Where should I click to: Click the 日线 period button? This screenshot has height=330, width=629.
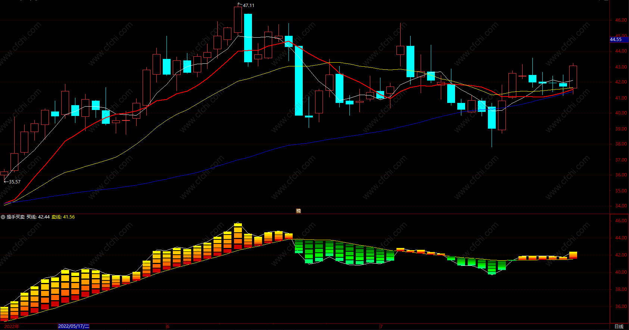tap(619, 327)
